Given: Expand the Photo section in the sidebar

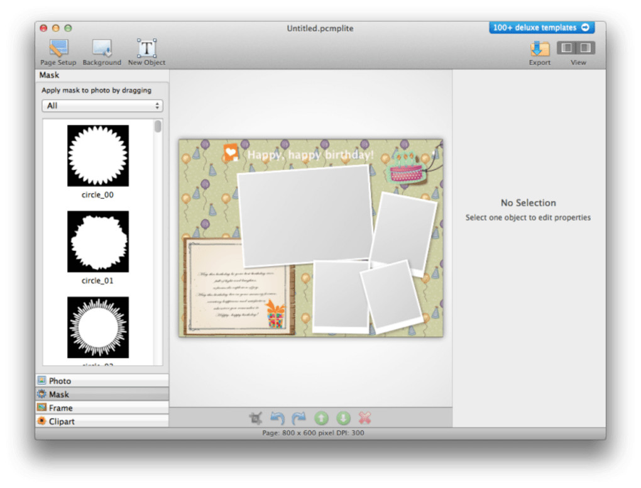Looking at the screenshot, I should point(102,380).
